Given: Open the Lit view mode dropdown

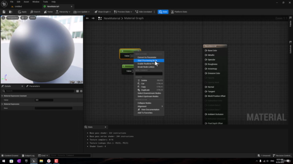Looking at the screenshot, I should coord(24,18).
